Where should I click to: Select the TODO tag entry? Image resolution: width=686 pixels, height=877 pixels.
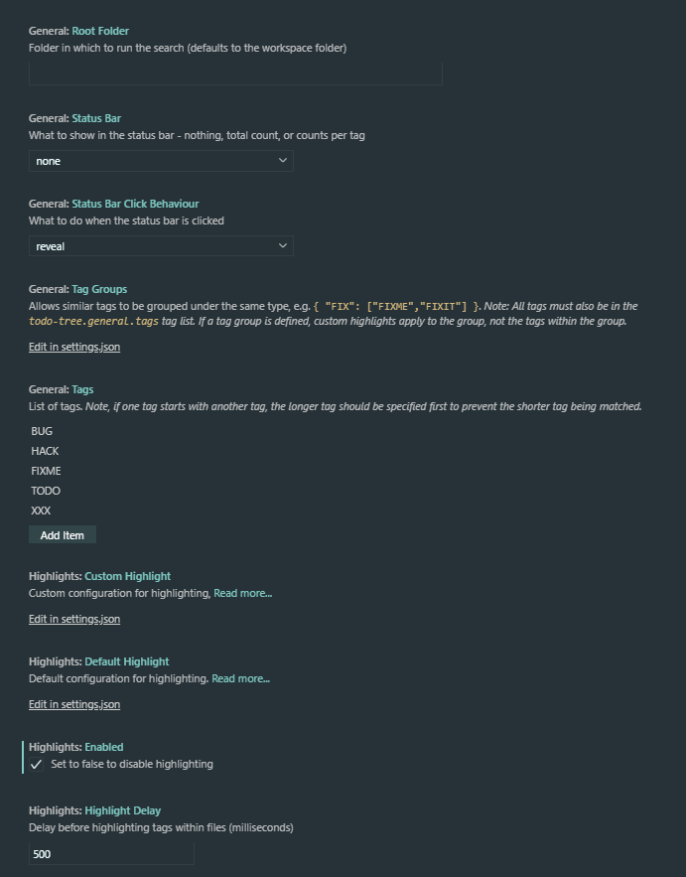(x=46, y=491)
